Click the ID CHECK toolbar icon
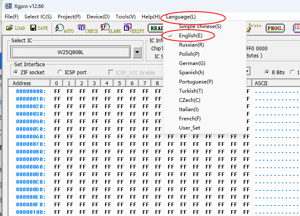 [x=87, y=29]
